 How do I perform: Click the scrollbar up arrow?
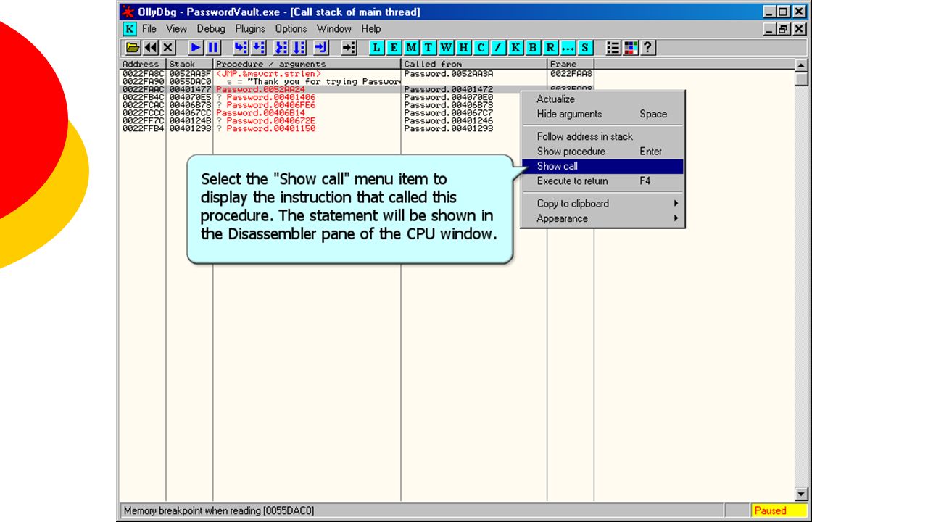pyautogui.click(x=801, y=66)
